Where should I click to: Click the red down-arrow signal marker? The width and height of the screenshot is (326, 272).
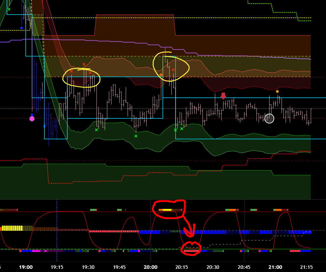coord(223,96)
